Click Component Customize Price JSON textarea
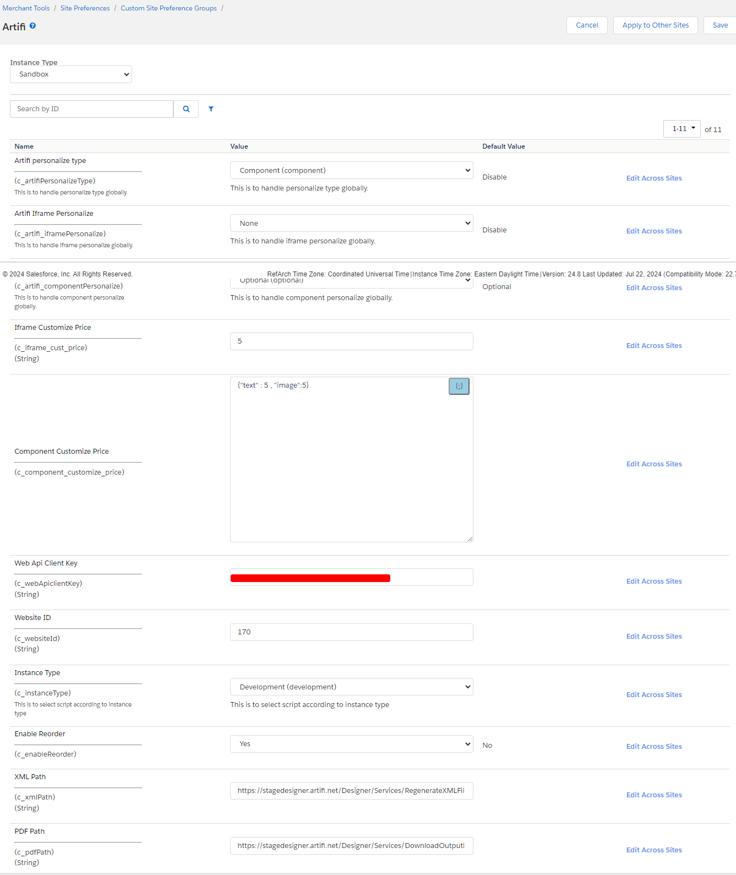736x875 pixels. click(352, 460)
